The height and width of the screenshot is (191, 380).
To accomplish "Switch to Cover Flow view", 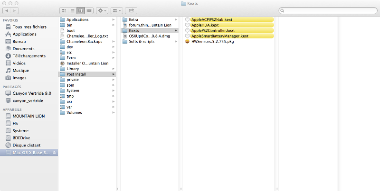I will (x=89, y=10).
